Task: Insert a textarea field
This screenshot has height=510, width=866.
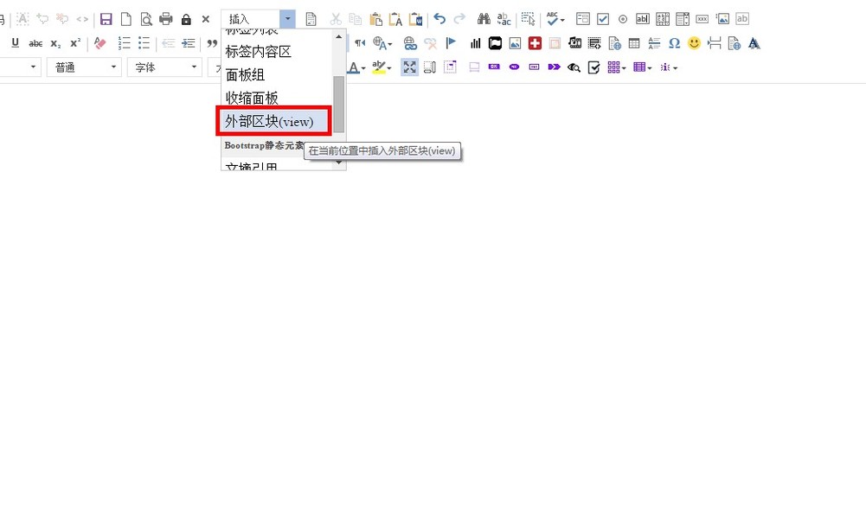Action: pyautogui.click(x=663, y=19)
